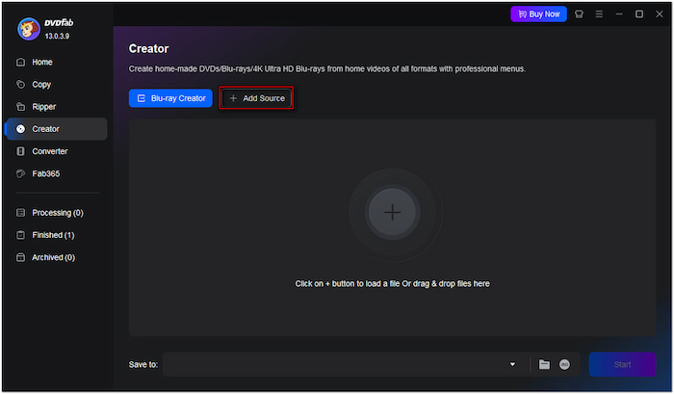Click the Blu-ray Creator mode button

tap(170, 98)
